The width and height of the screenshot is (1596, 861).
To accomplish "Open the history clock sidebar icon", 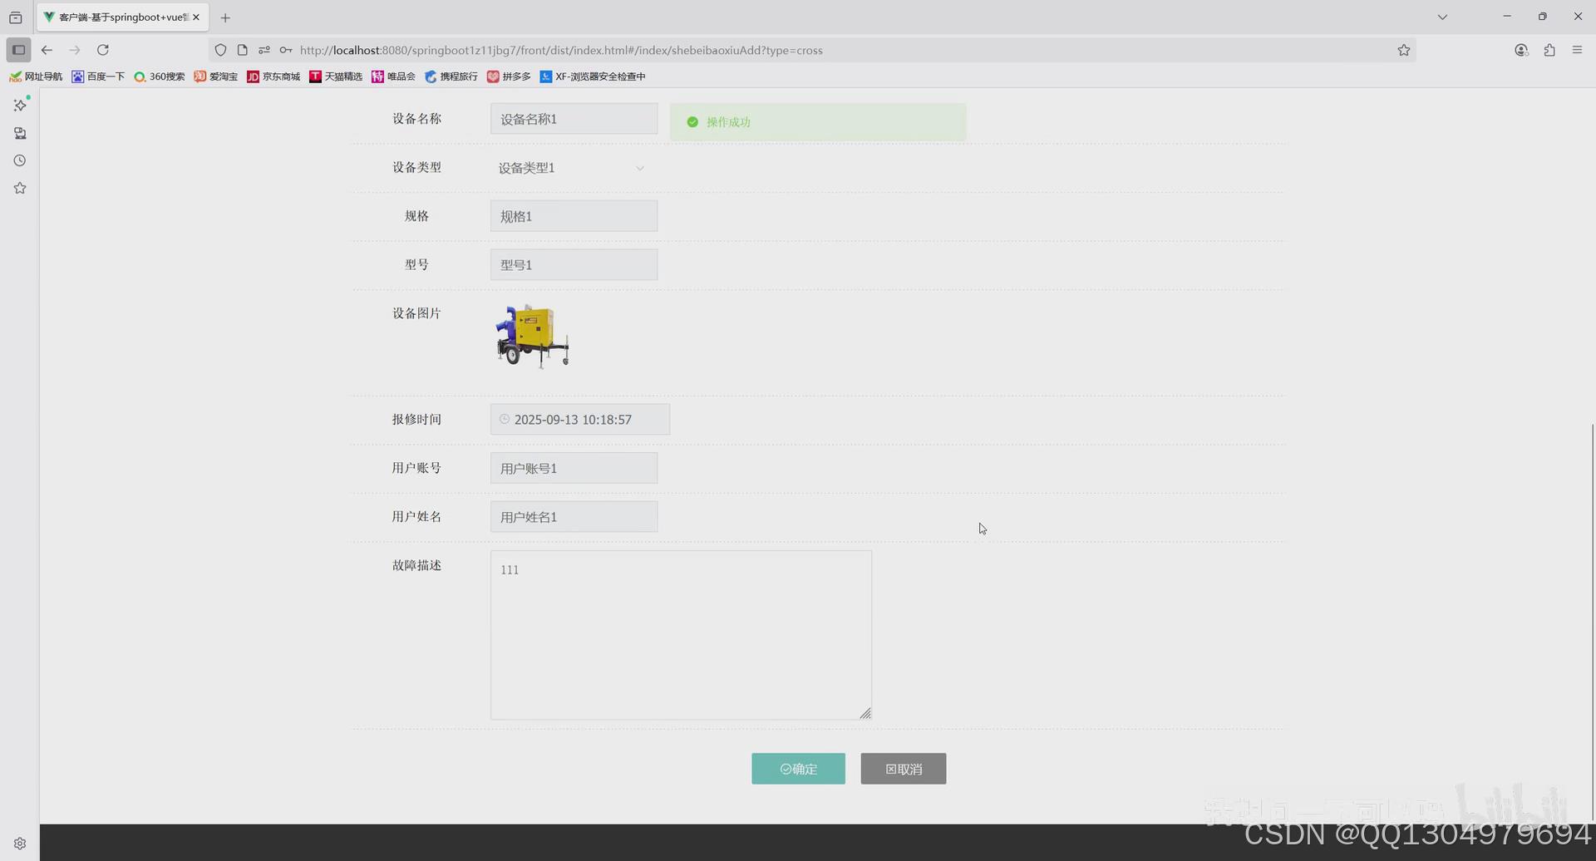I will coord(20,160).
